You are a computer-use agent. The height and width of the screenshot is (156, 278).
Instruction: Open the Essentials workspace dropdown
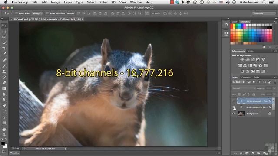tap(264, 13)
